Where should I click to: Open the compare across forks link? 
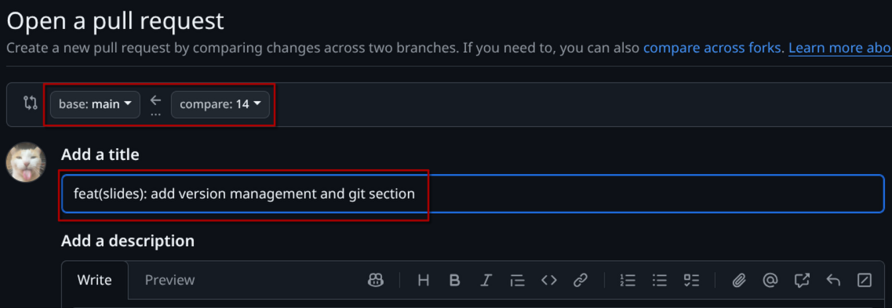coord(712,48)
